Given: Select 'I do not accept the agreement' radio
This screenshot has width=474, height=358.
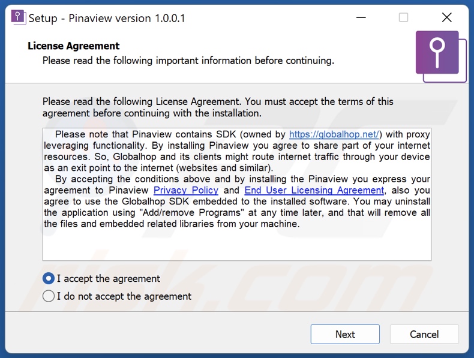Looking at the screenshot, I should pyautogui.click(x=49, y=296).
